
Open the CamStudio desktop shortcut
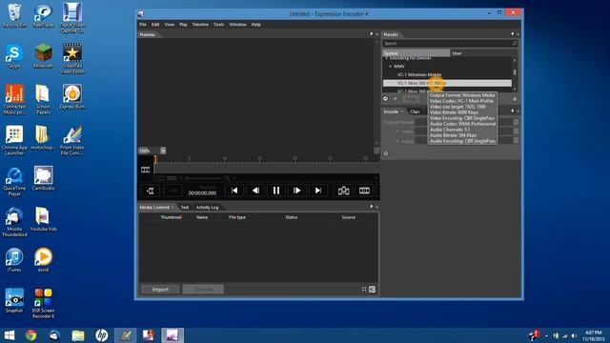[x=43, y=178]
